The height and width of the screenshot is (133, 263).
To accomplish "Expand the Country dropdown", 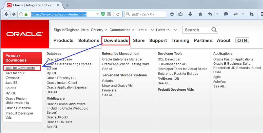I will pos(99,30).
